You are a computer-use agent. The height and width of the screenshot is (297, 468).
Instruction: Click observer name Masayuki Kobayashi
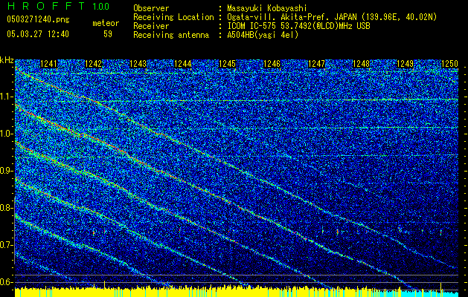point(266,8)
